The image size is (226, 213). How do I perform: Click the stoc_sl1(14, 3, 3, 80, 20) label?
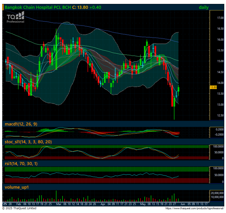coord(28,142)
